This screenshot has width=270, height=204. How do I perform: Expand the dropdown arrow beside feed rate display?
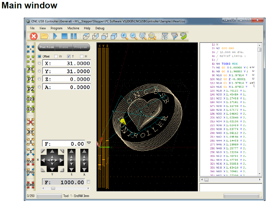coord(89,143)
